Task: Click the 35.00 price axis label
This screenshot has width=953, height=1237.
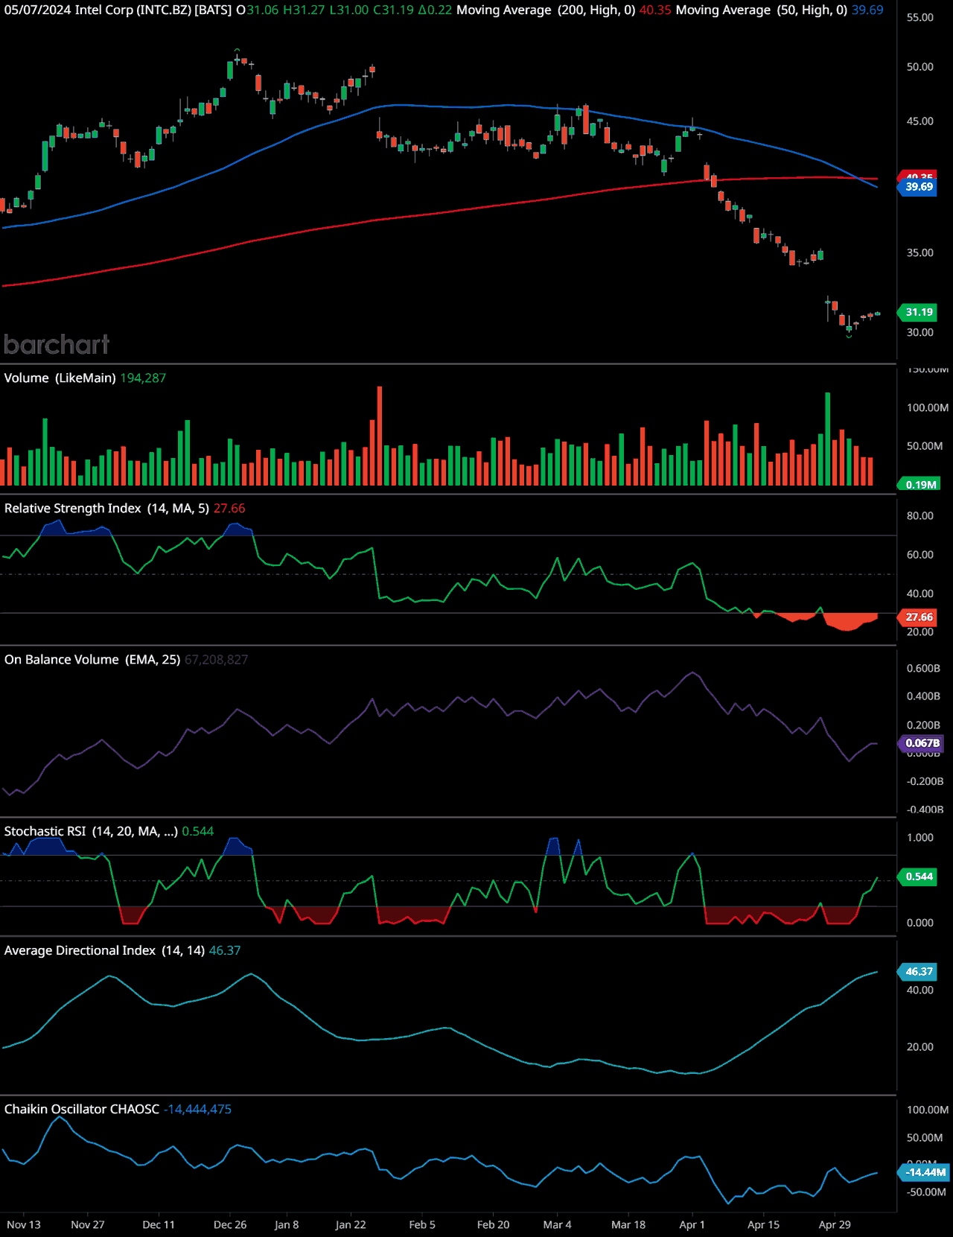Action: pyautogui.click(x=920, y=252)
